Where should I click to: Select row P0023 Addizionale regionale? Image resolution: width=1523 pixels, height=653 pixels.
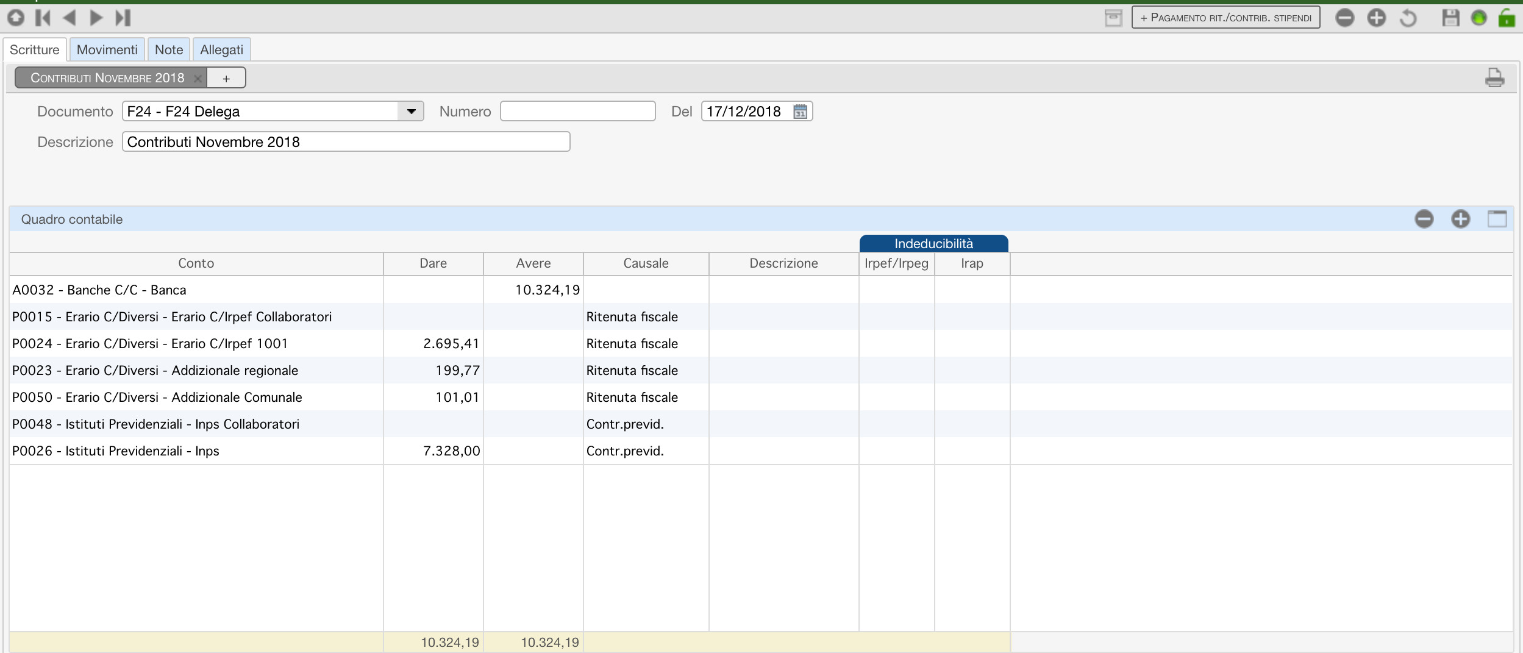[x=760, y=370]
